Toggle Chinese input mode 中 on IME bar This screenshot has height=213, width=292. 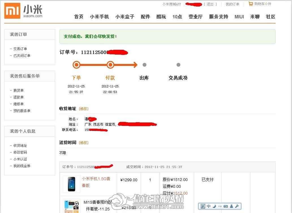click(209, 206)
